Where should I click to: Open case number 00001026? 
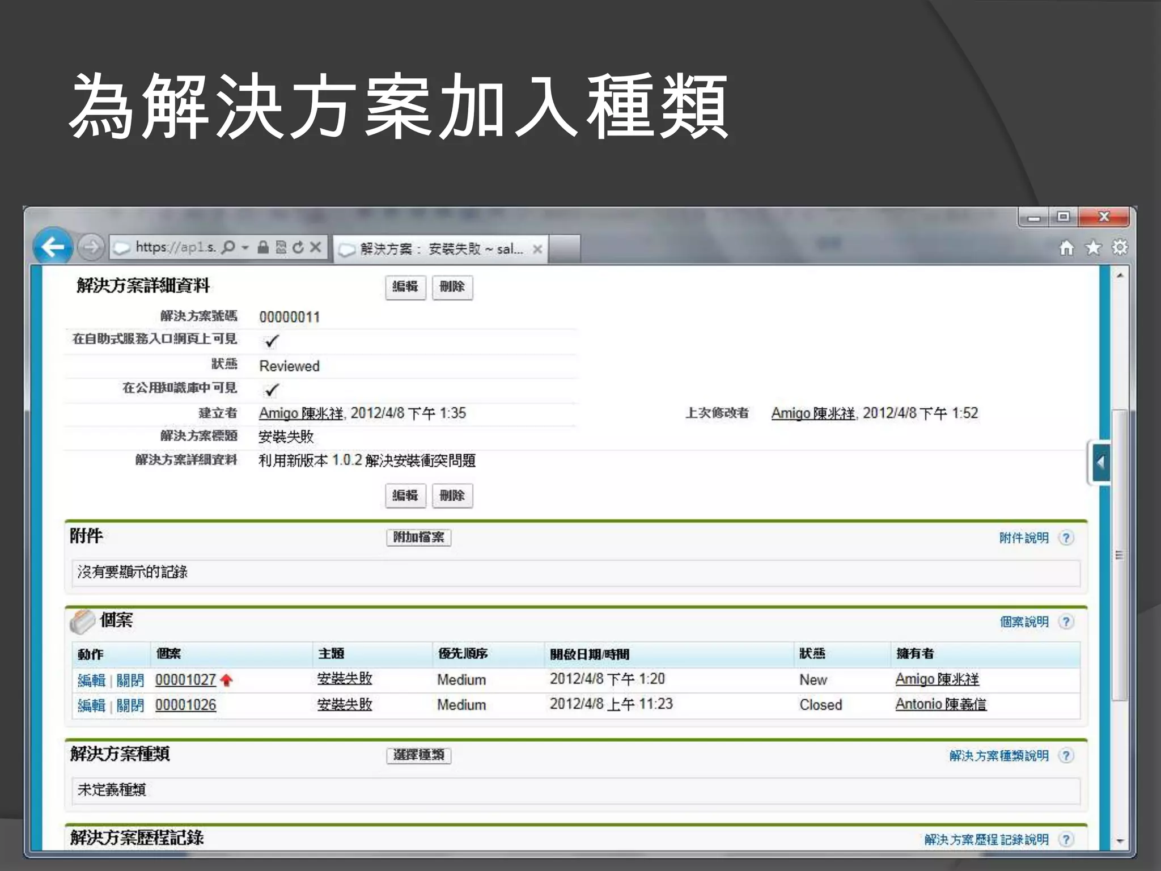185,705
